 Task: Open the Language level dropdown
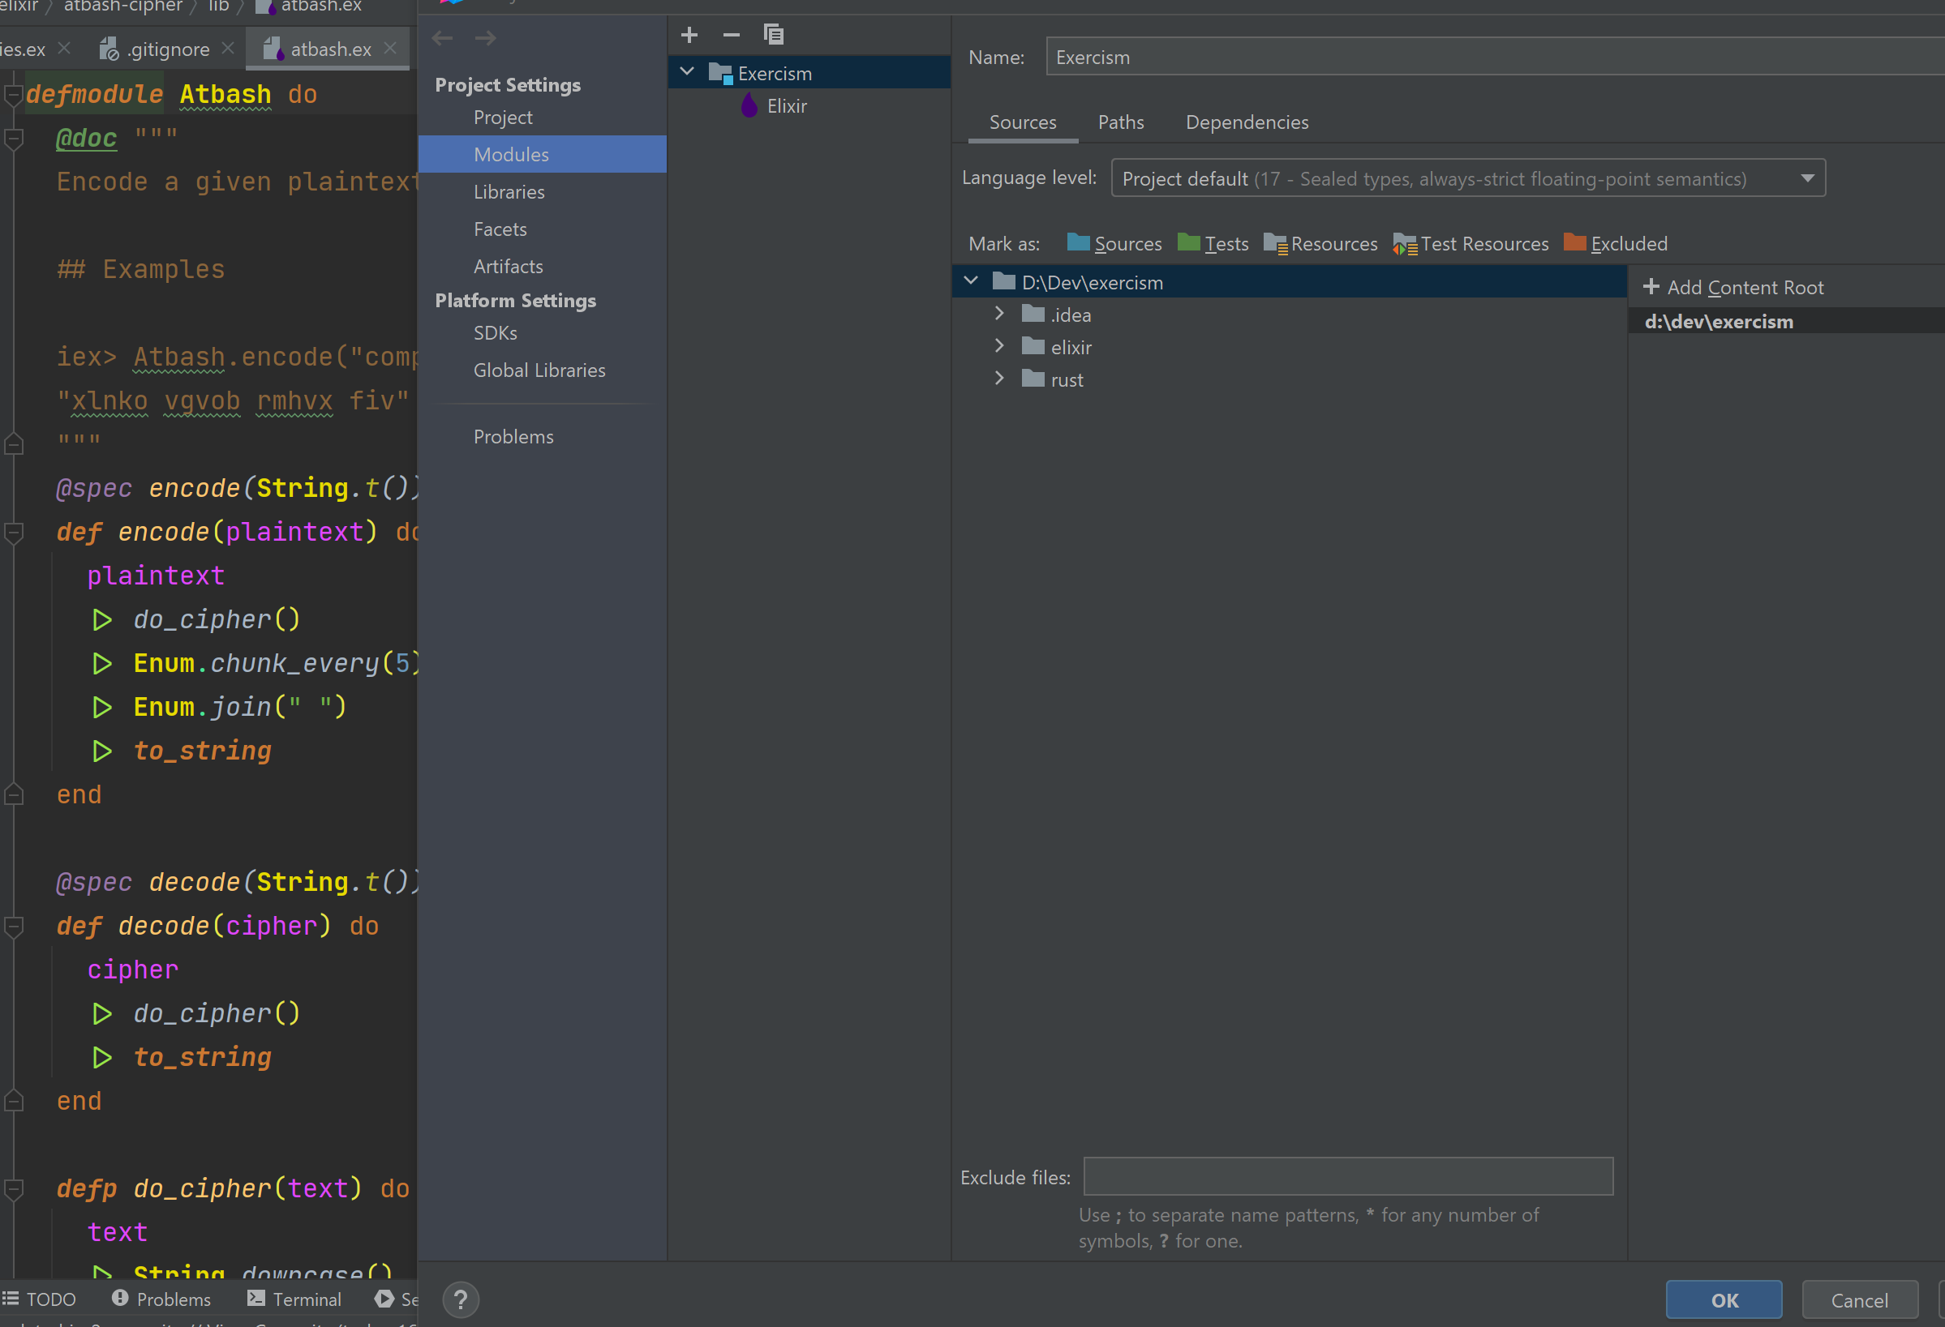pyautogui.click(x=1808, y=178)
